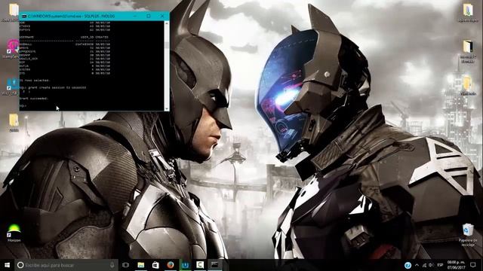Viewport: 483px width, 271px height.
Task: Click the blue help icon in system tray
Action: (408, 265)
